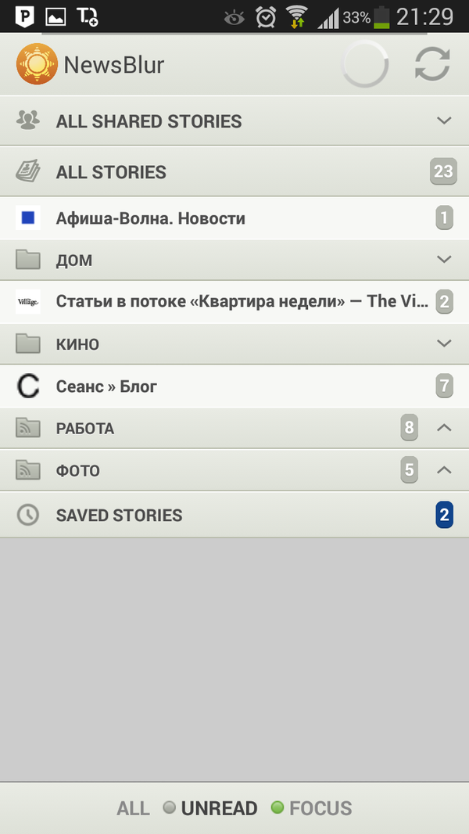This screenshot has height=834, width=469.
Task: Select the FOCUS filter option
Action: point(320,808)
